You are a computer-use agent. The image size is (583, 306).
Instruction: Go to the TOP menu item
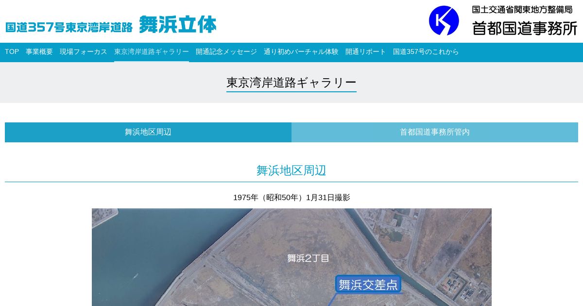tap(12, 51)
